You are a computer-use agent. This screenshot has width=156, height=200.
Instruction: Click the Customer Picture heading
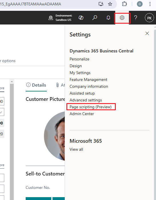pyautogui.click(x=45, y=99)
